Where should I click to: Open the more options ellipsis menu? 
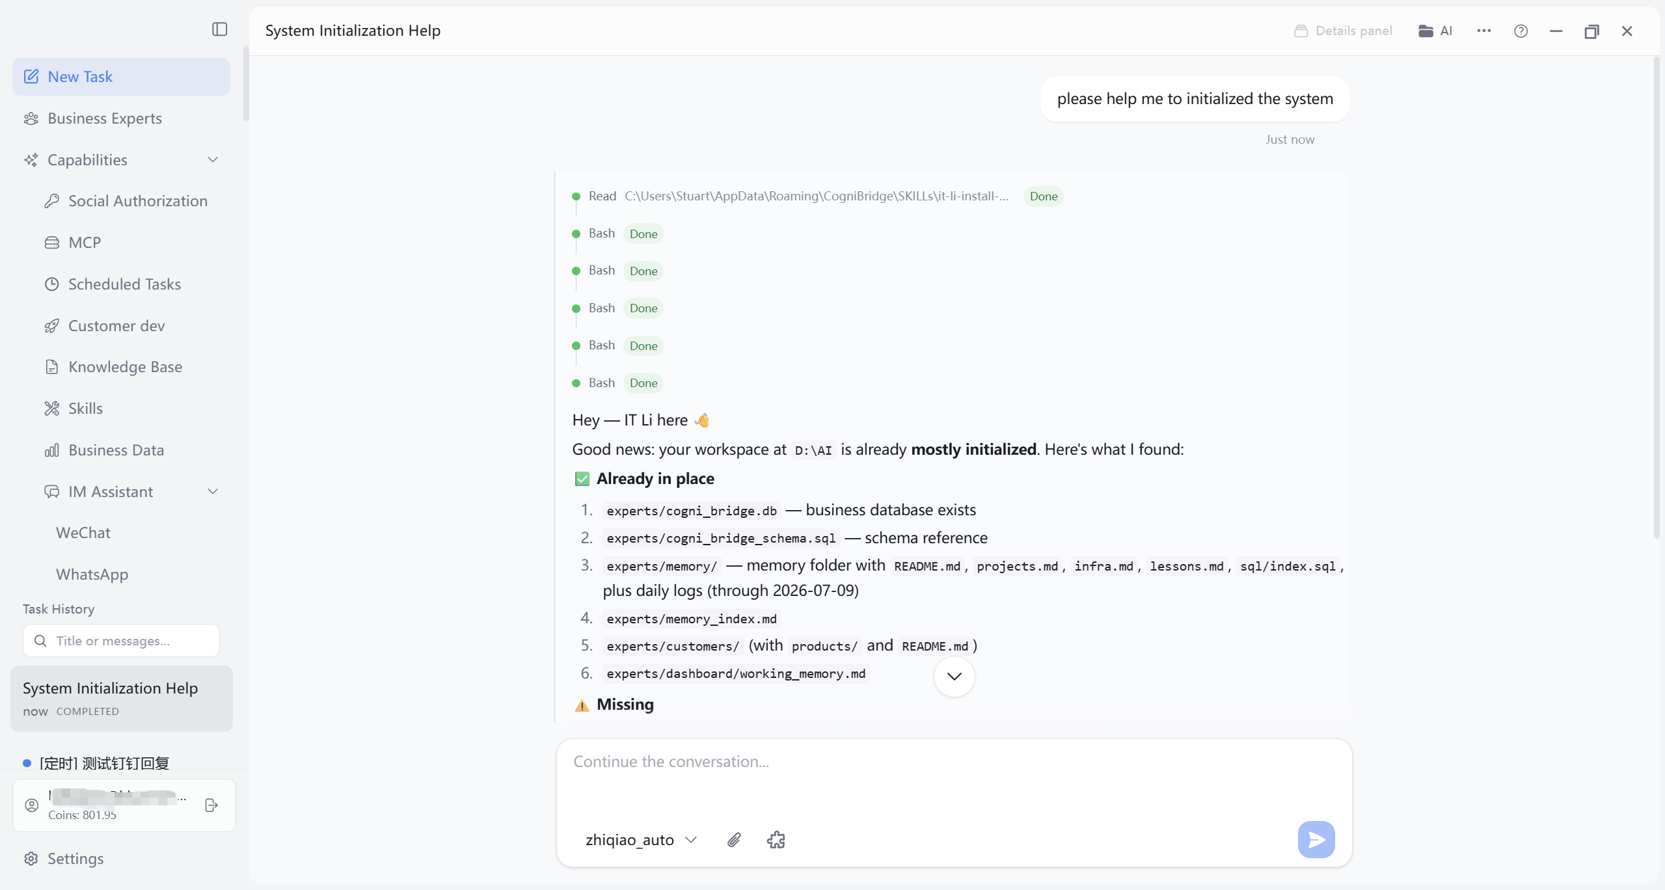[x=1484, y=31]
